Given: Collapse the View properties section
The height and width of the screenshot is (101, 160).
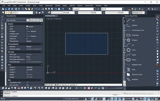Looking at the screenshot, I should 41,65.
